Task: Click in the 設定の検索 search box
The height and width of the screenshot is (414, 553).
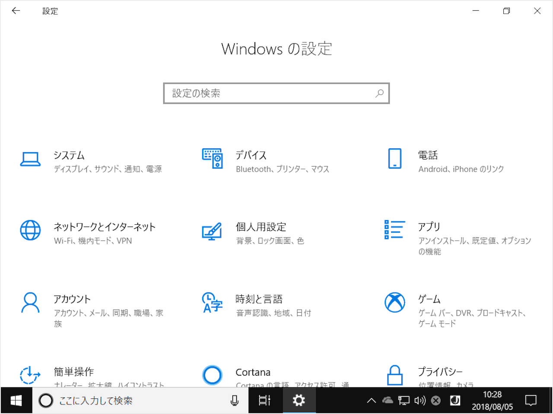Action: pyautogui.click(x=276, y=93)
